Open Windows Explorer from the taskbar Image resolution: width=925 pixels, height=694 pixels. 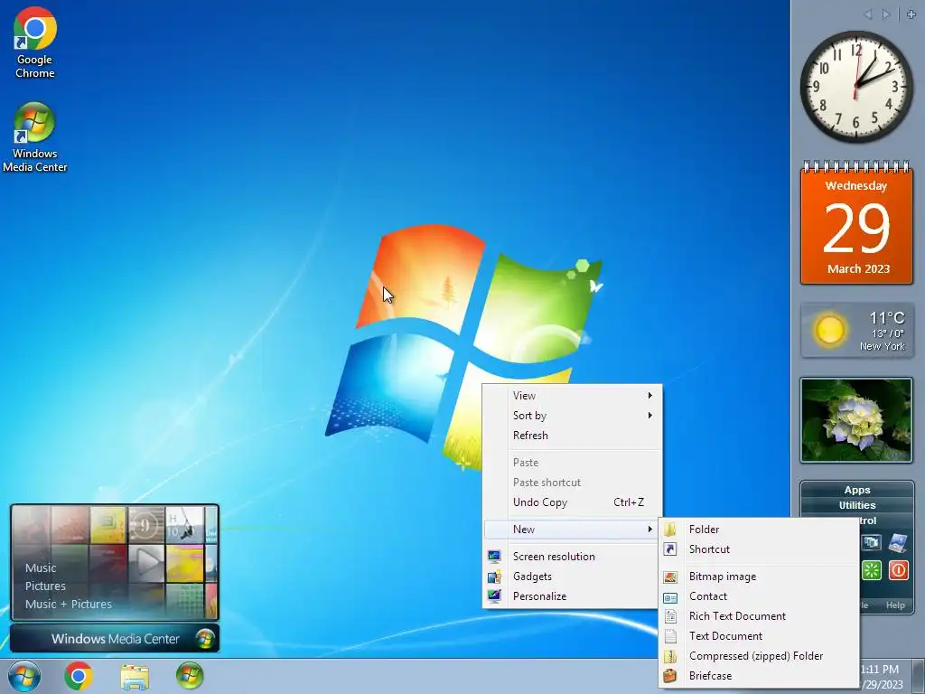point(135,676)
